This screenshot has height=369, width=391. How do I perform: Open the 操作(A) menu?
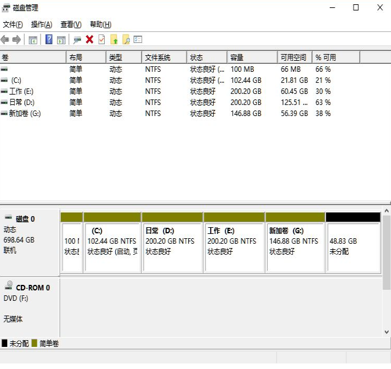point(41,25)
